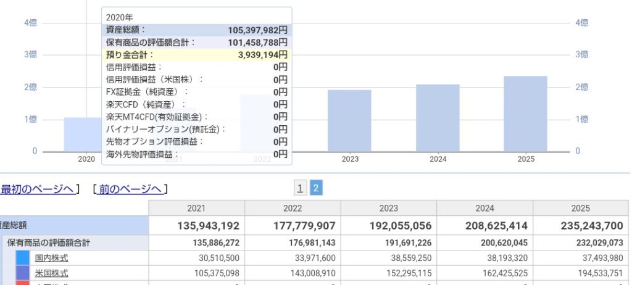Viewport: 632px width, 285px height.
Task: Open the 米国株式 link
Action: [51, 273]
